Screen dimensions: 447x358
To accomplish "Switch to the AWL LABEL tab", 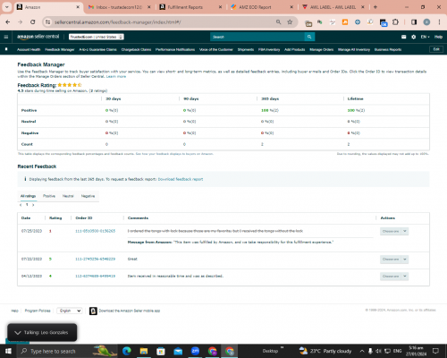I will (333, 7).
